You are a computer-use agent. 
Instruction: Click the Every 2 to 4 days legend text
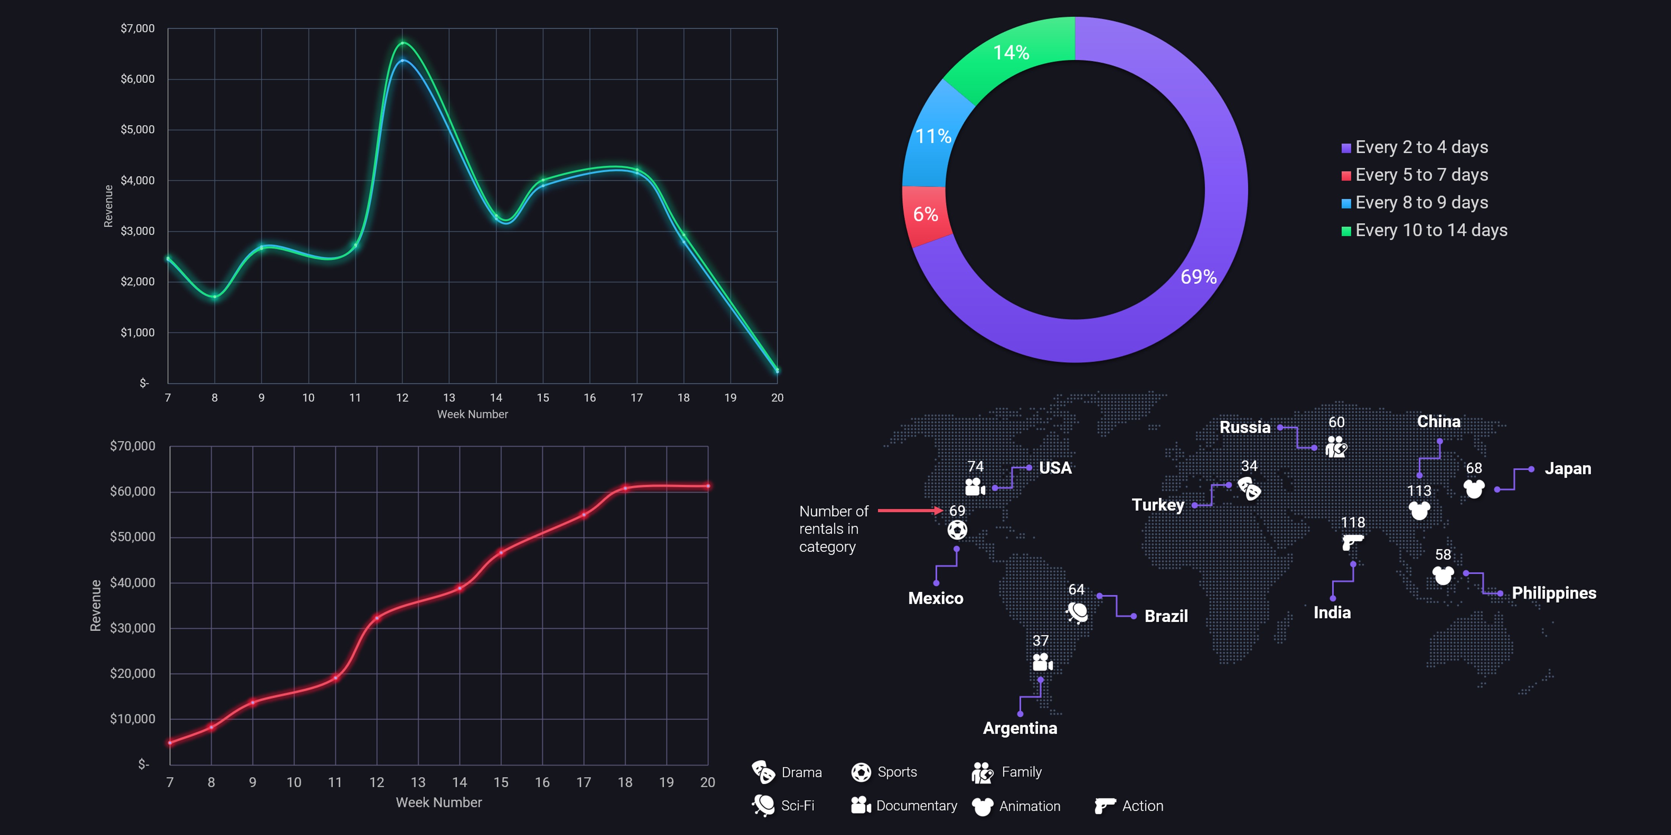(x=1422, y=147)
